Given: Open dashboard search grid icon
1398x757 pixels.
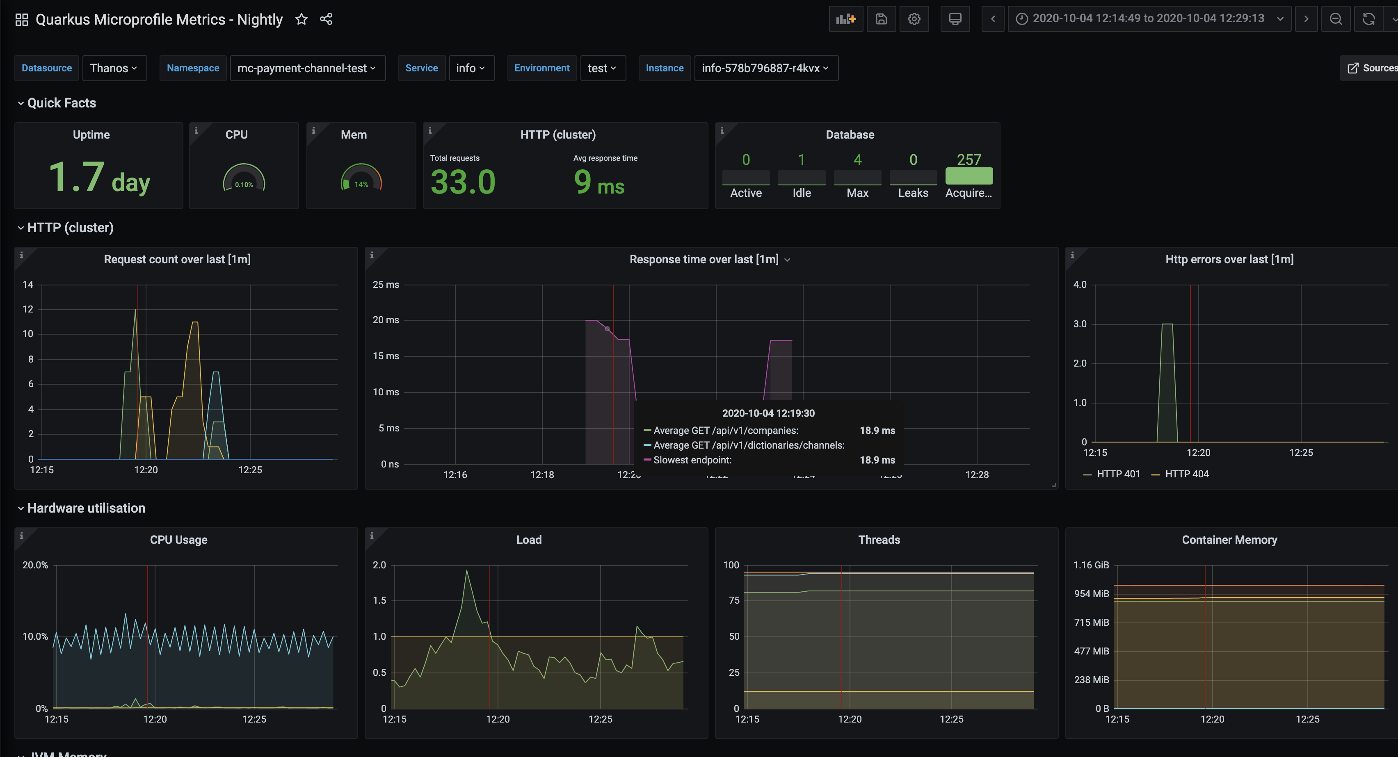Looking at the screenshot, I should click(x=22, y=20).
